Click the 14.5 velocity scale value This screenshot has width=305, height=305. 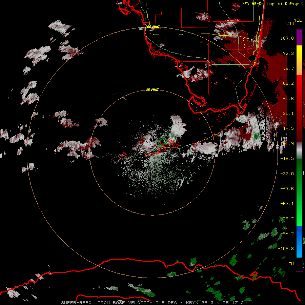[288, 128]
